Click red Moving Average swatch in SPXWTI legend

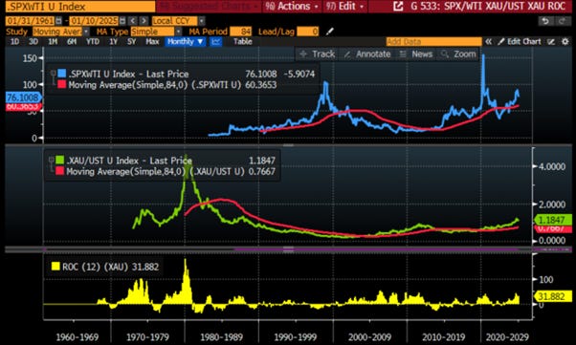[x=61, y=84]
